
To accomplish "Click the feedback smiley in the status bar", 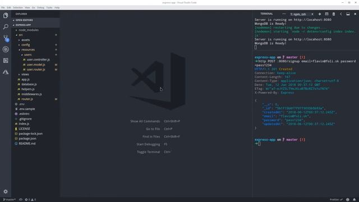I will [x=348, y=200].
